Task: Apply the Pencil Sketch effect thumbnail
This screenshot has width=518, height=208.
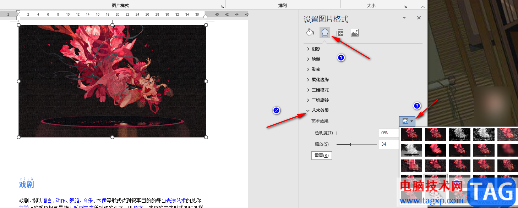Action: click(x=484, y=134)
